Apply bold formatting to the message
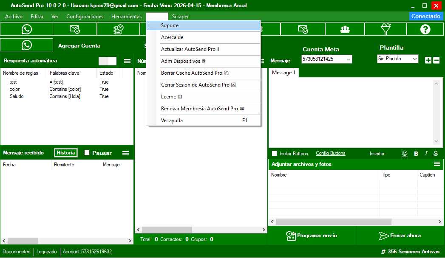 coord(416,154)
